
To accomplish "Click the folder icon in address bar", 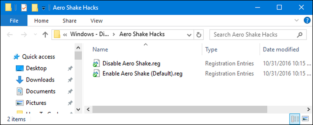I will pos(57,34).
